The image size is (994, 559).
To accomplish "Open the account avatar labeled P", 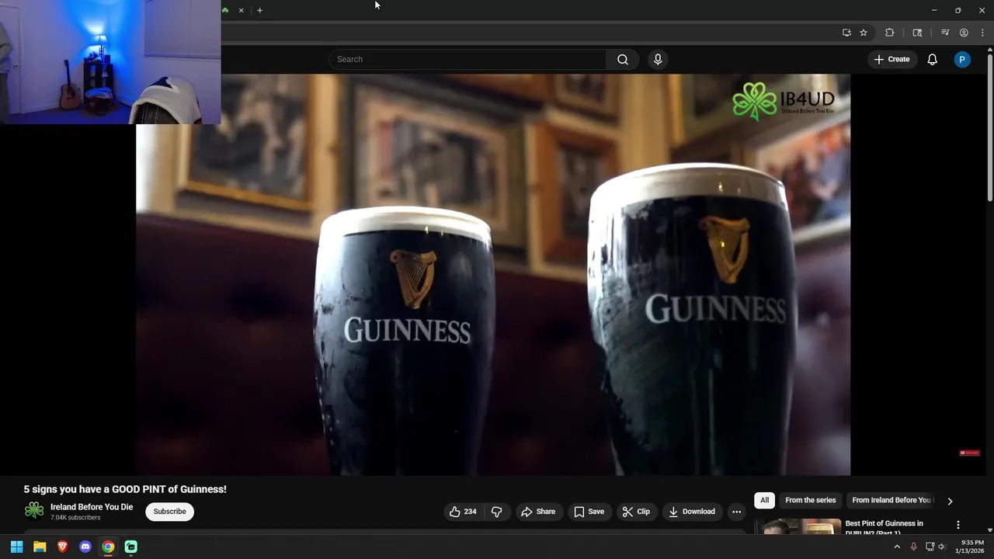I will [962, 59].
